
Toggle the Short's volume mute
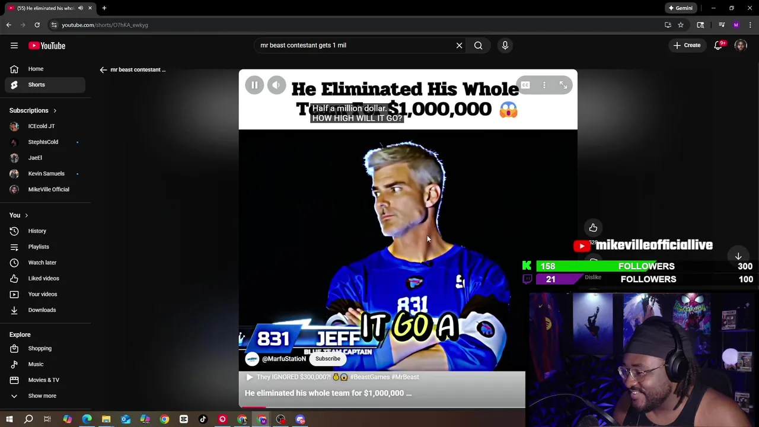tap(276, 85)
